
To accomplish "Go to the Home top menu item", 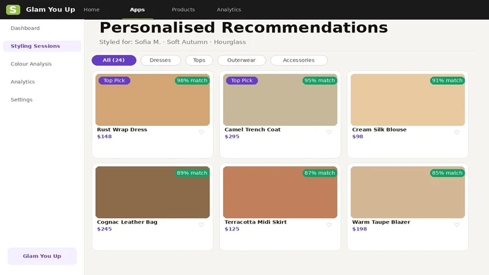I will coord(91,10).
